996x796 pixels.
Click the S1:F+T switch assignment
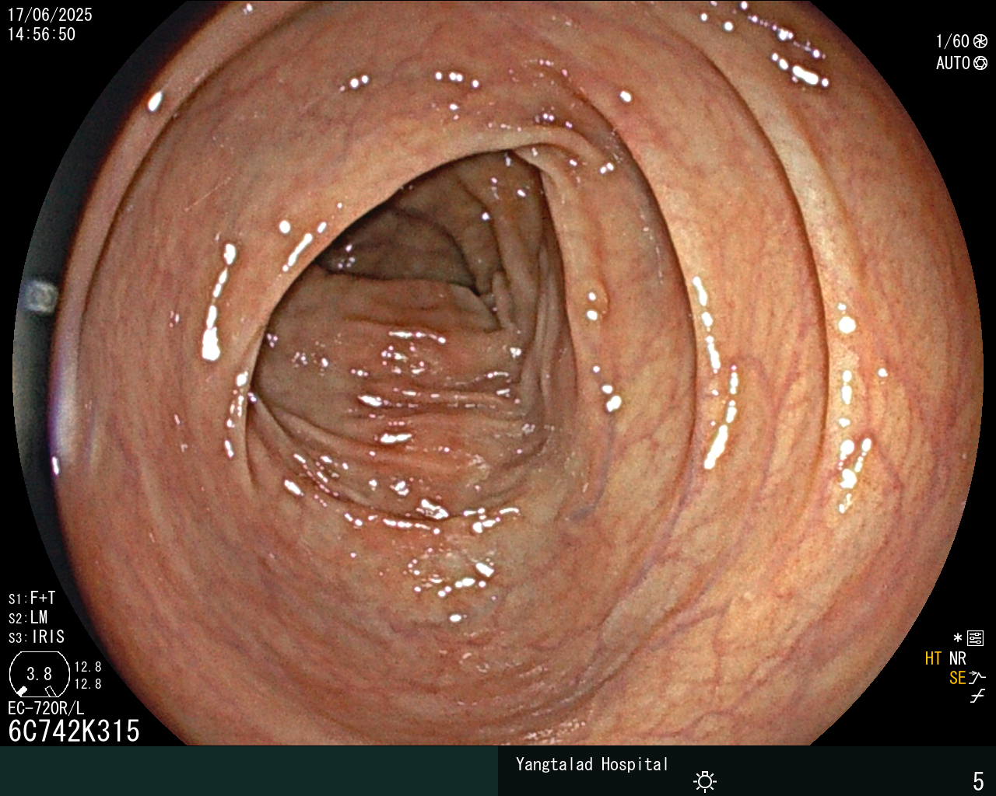(32, 598)
